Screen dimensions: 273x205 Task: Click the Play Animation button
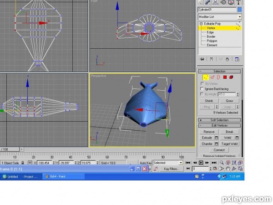201,163
